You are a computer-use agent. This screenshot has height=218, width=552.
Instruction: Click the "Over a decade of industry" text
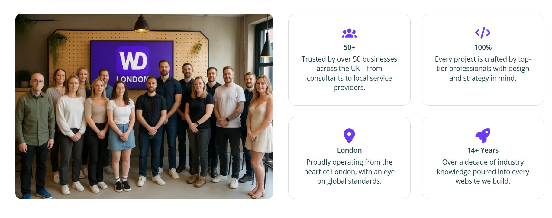483,172
